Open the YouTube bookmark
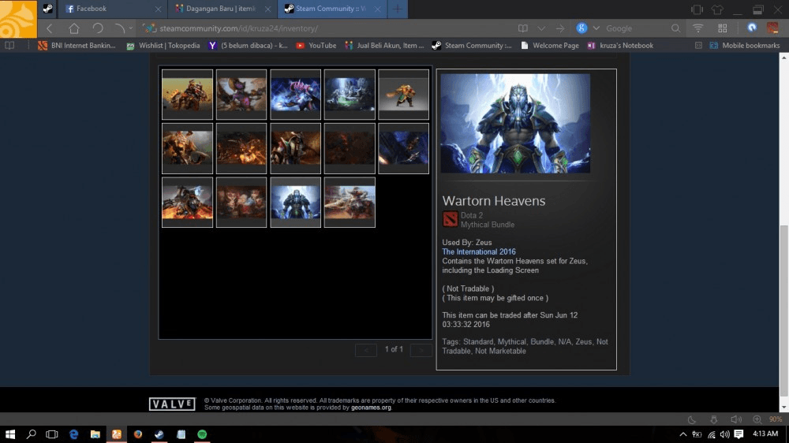 click(x=316, y=45)
